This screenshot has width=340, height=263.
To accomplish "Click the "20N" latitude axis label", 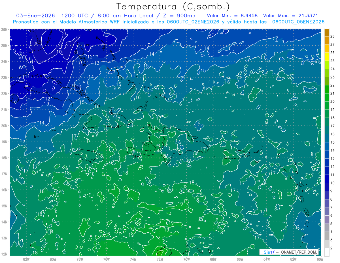I will (x=4, y=126).
